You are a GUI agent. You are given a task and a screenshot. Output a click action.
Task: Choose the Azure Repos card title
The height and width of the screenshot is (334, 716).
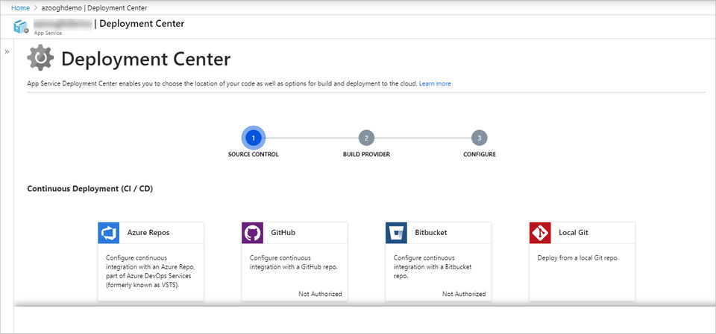click(148, 233)
